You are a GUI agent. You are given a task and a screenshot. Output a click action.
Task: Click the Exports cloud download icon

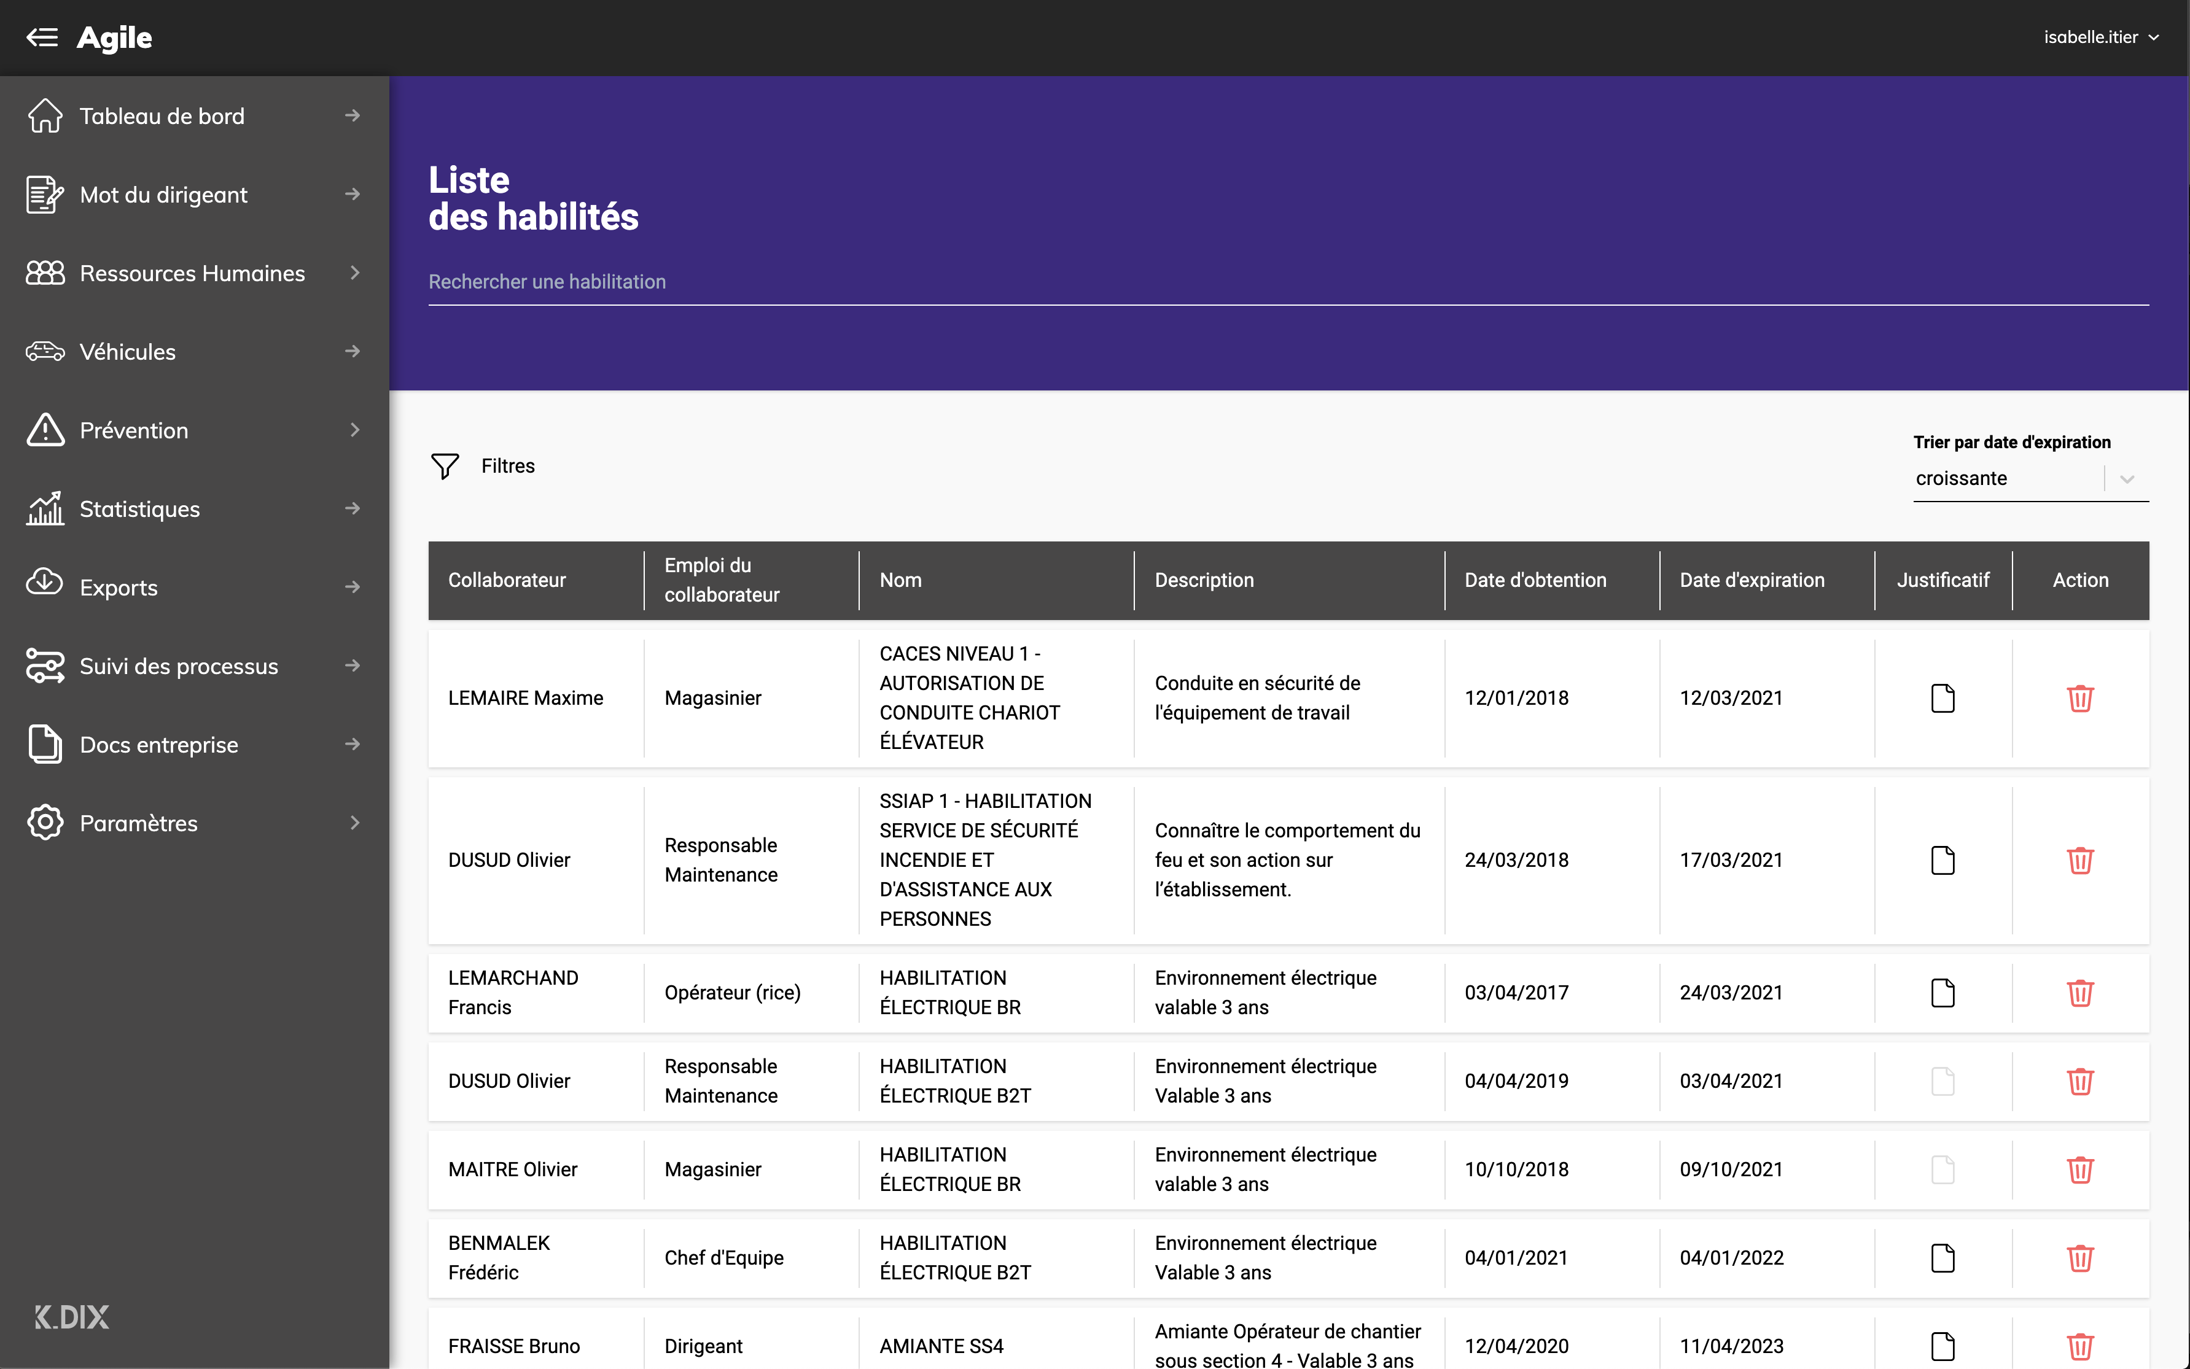(x=45, y=582)
